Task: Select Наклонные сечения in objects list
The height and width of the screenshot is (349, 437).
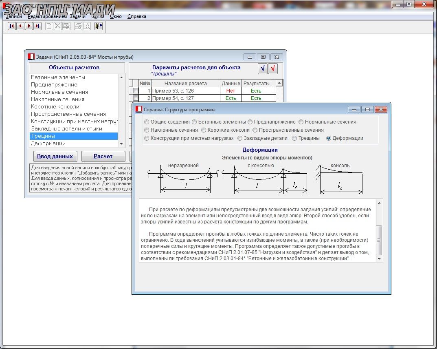Action: [74, 99]
